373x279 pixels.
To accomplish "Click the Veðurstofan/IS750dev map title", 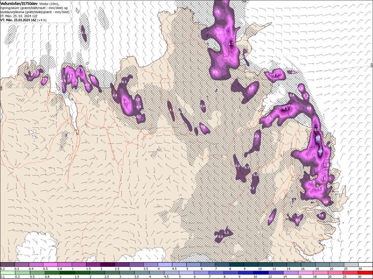I will tap(19, 3).
